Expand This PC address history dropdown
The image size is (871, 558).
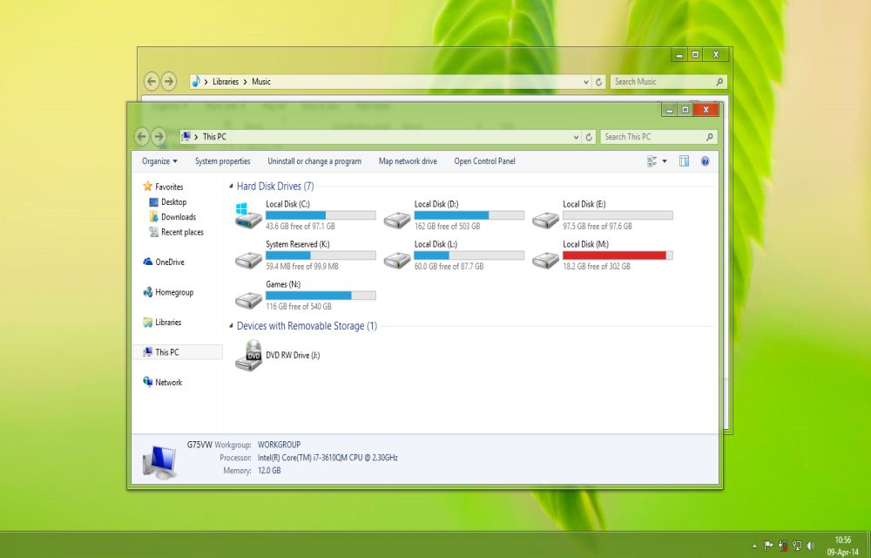click(576, 137)
